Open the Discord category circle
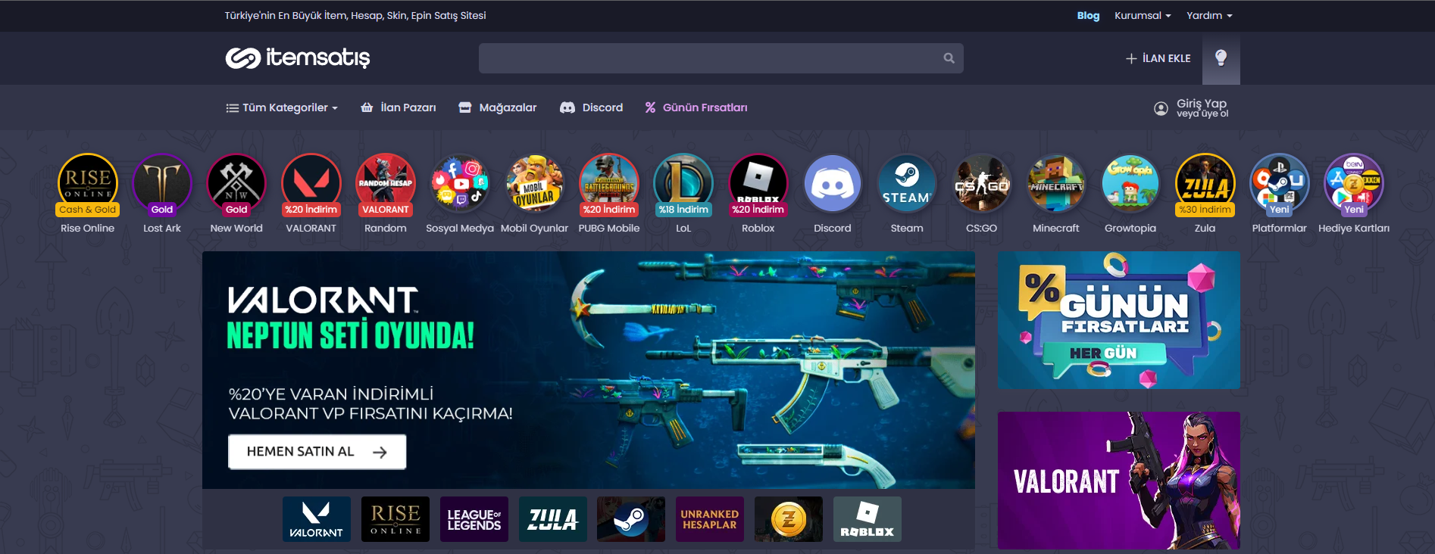1435x554 pixels. tap(833, 184)
